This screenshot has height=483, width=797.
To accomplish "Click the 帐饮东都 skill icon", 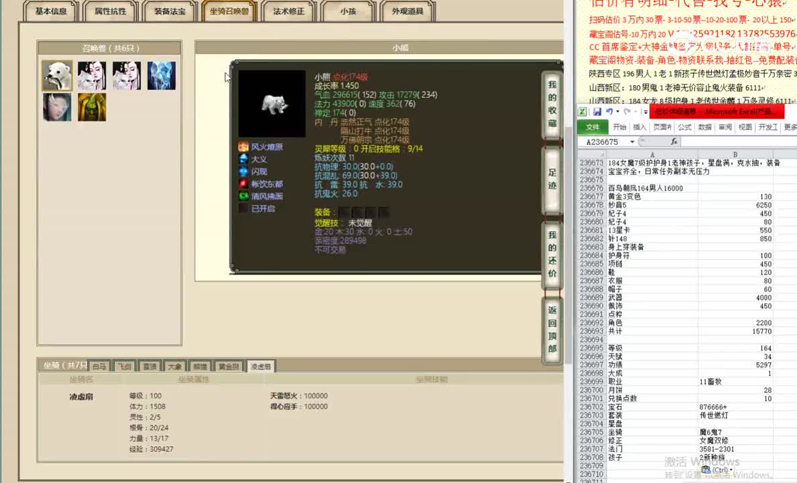I will point(243,184).
